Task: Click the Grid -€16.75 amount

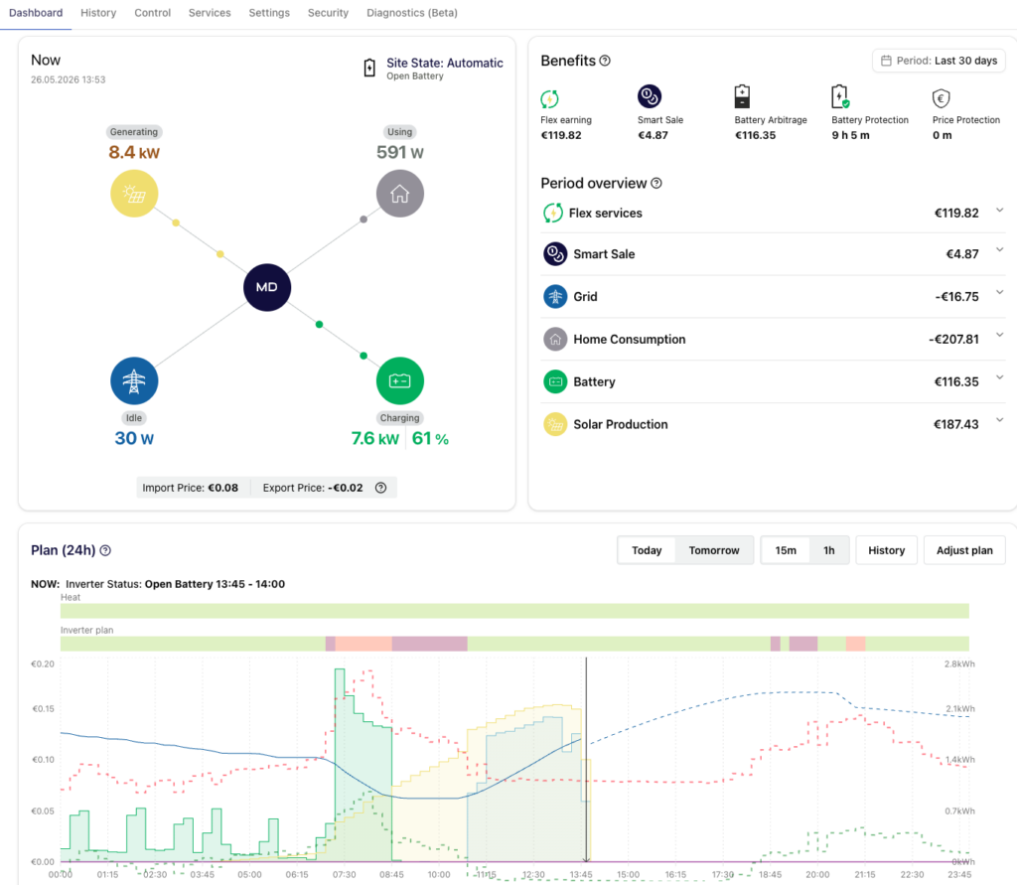Action: (956, 297)
